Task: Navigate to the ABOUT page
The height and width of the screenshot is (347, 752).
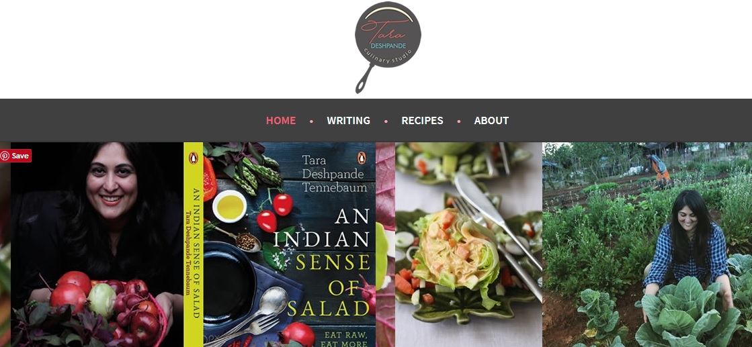Action: [x=491, y=120]
